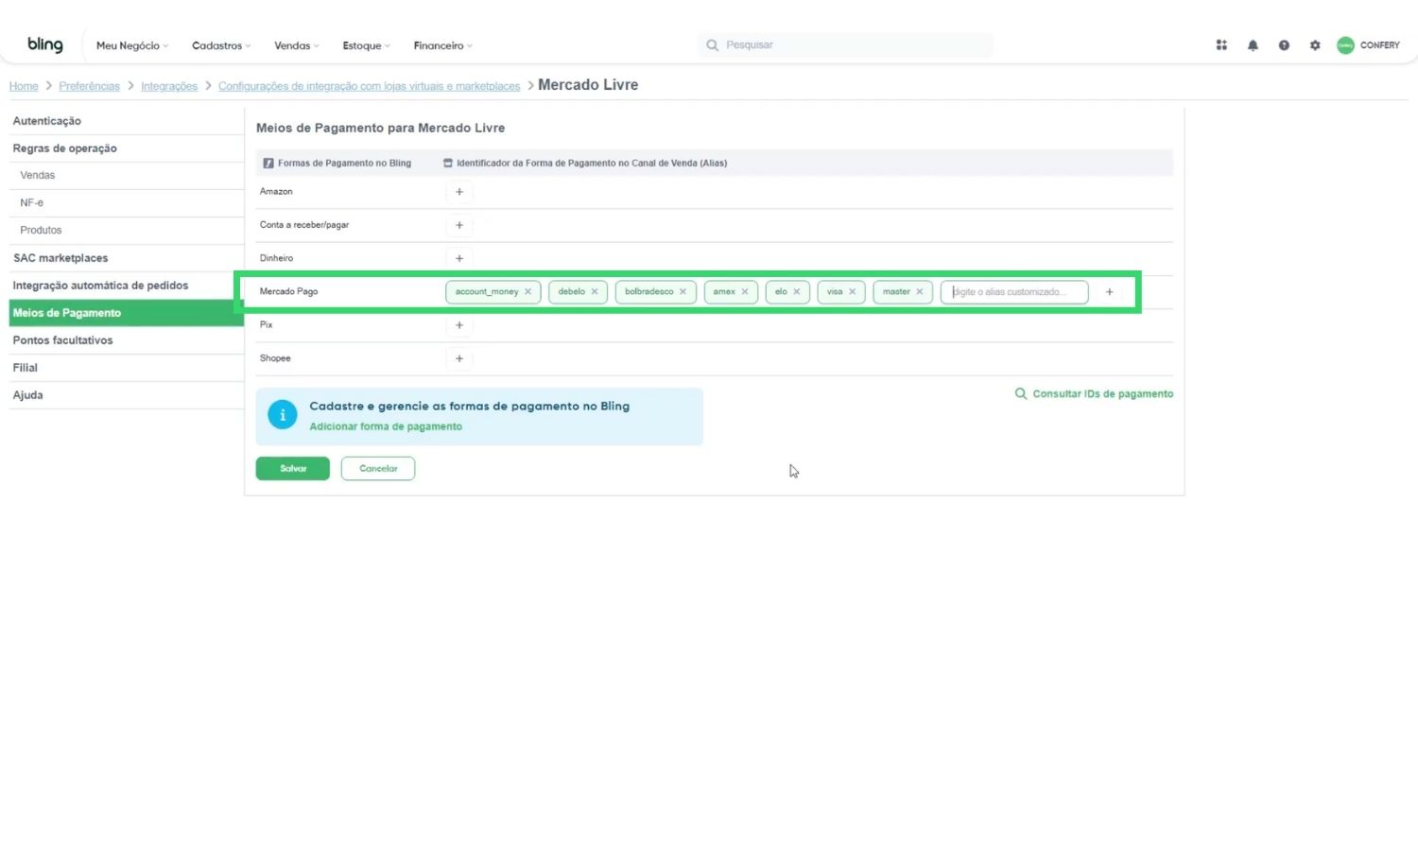Image resolution: width=1418 pixels, height=851 pixels.
Task: Remove the master alias tag
Action: [919, 292]
